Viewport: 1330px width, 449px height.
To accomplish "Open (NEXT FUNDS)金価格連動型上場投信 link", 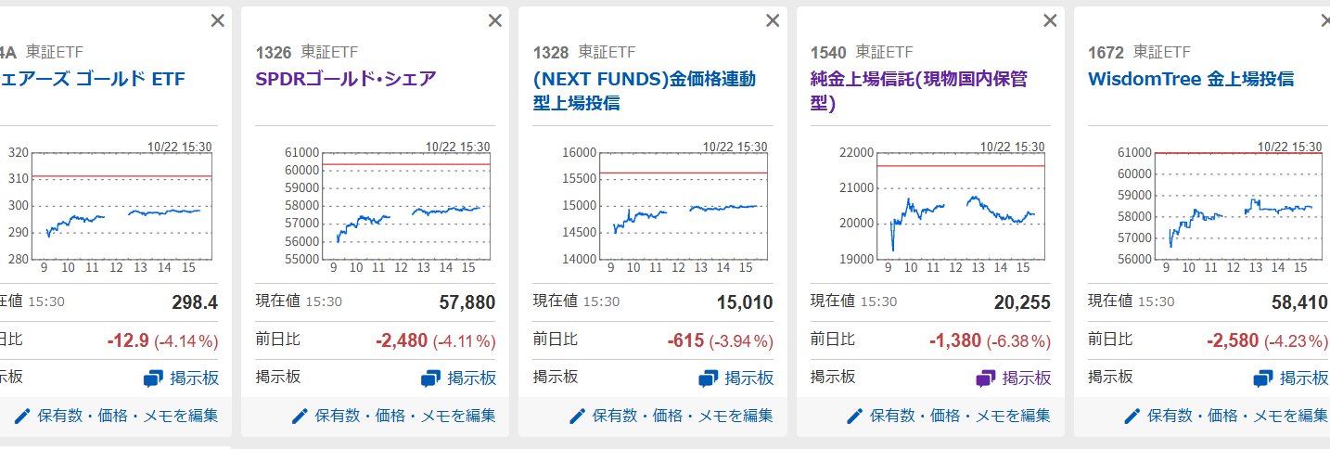I will (644, 91).
